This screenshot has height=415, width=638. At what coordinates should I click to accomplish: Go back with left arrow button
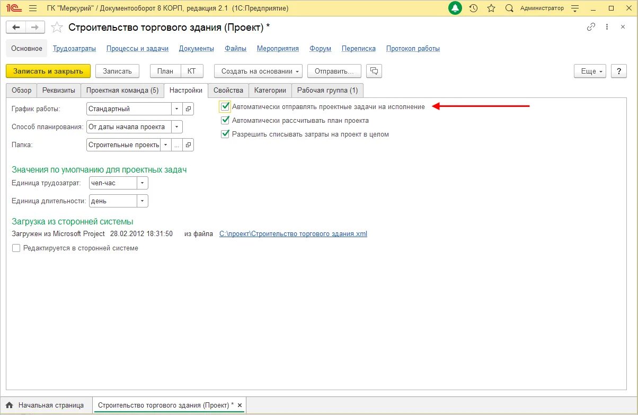coord(16,27)
